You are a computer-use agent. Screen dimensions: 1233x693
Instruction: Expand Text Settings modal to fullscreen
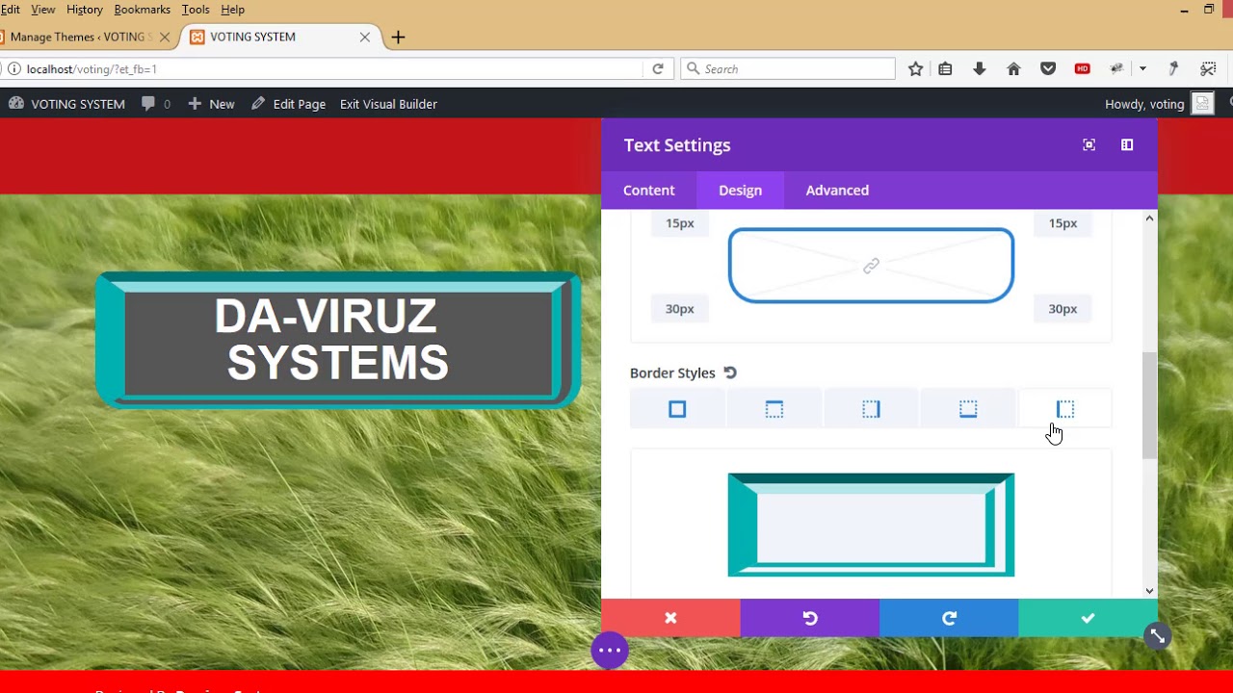pos(1089,144)
